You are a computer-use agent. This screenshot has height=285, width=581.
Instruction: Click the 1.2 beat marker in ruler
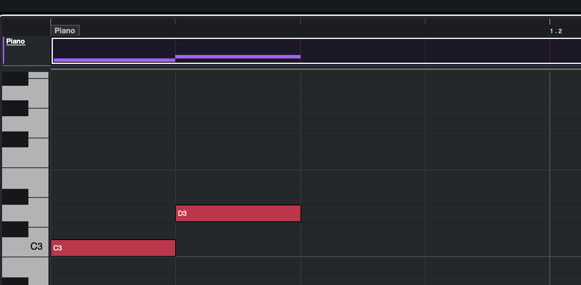[x=556, y=31]
